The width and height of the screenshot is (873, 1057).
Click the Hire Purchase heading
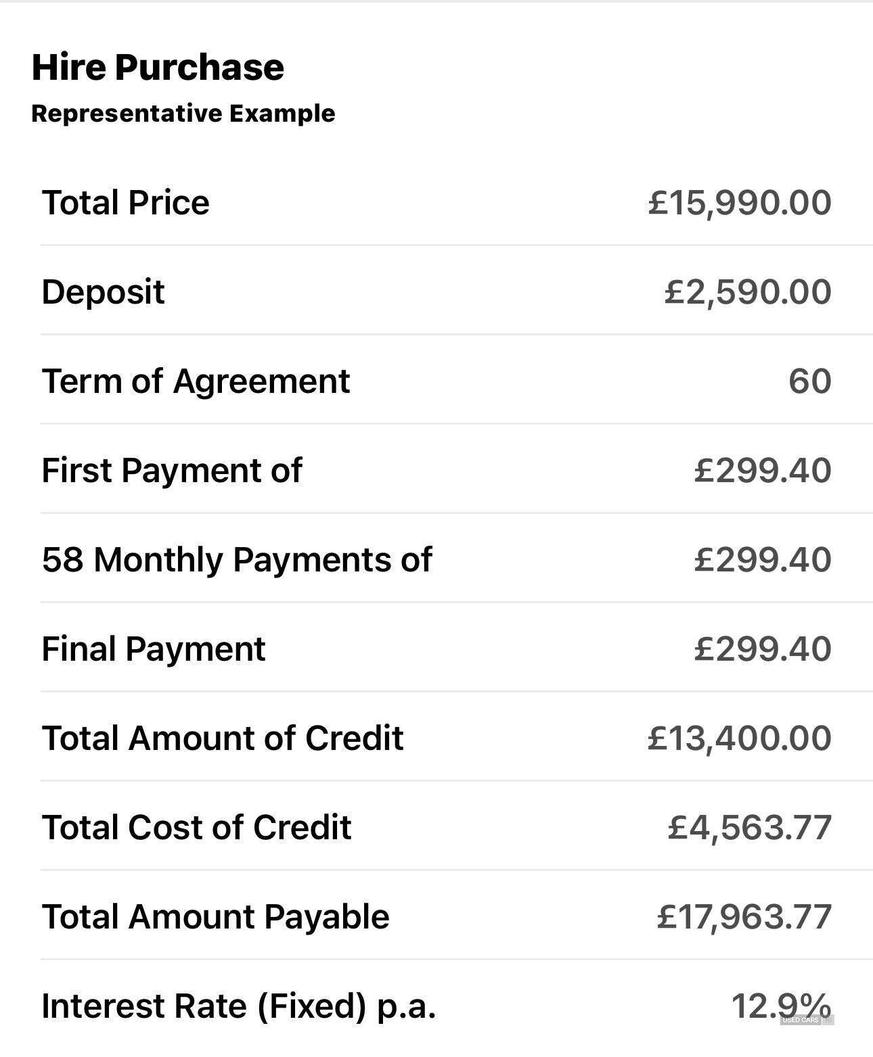pos(158,67)
